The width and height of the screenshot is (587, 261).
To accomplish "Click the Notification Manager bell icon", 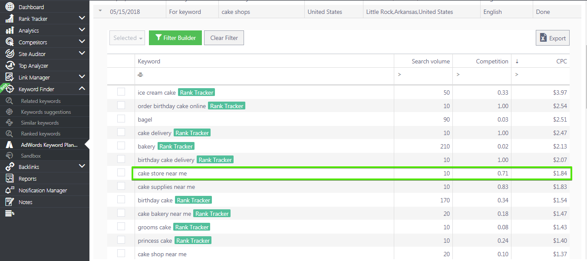I will coord(10,190).
